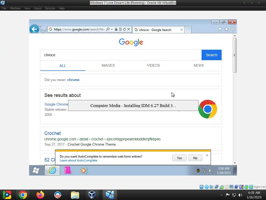Open the 'Learn about AutoComplete' link

[x=78, y=160]
